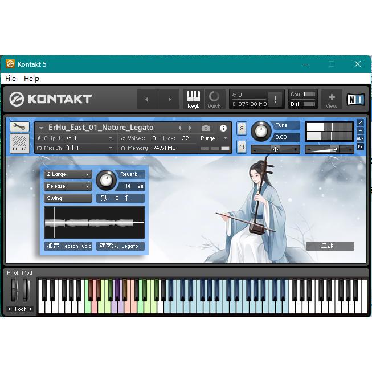Shift octave up with right arrow
This screenshot has height=372, width=372.
(x=31, y=309)
